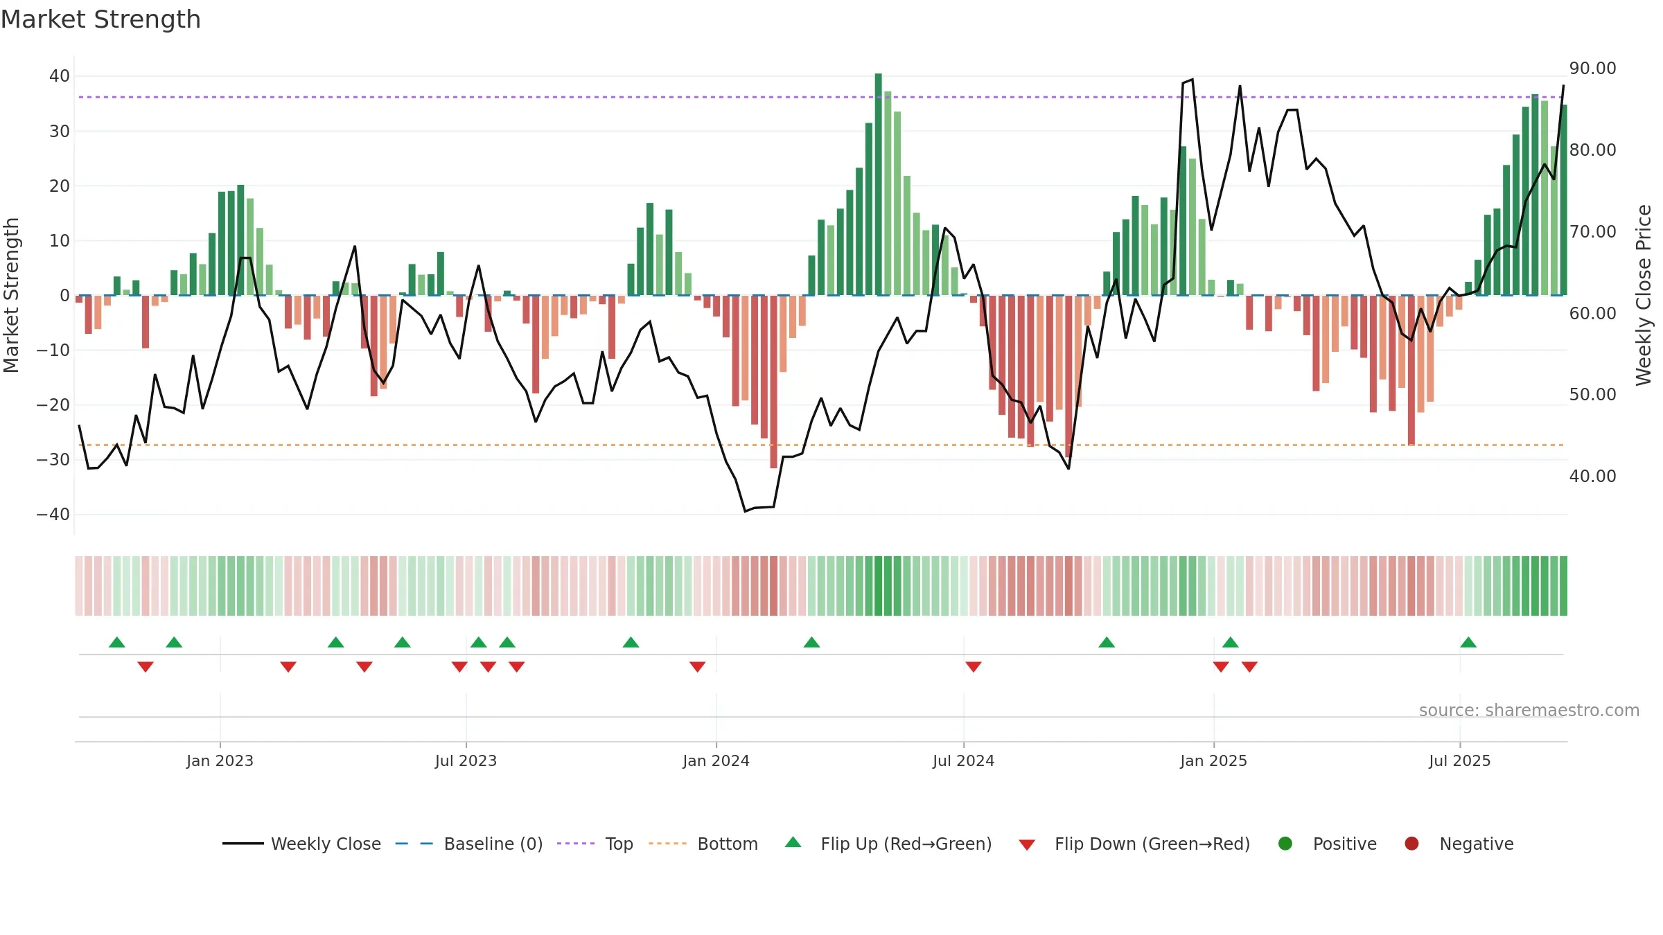Toggle Flip Down (Green→Red) legend entry
Viewport: 1663px width, 935px height.
[x=1134, y=844]
